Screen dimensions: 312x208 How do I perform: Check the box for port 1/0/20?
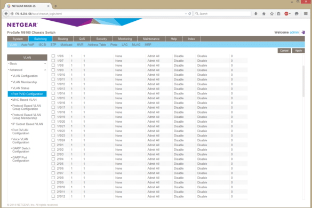pyautogui.click(x=53, y=122)
